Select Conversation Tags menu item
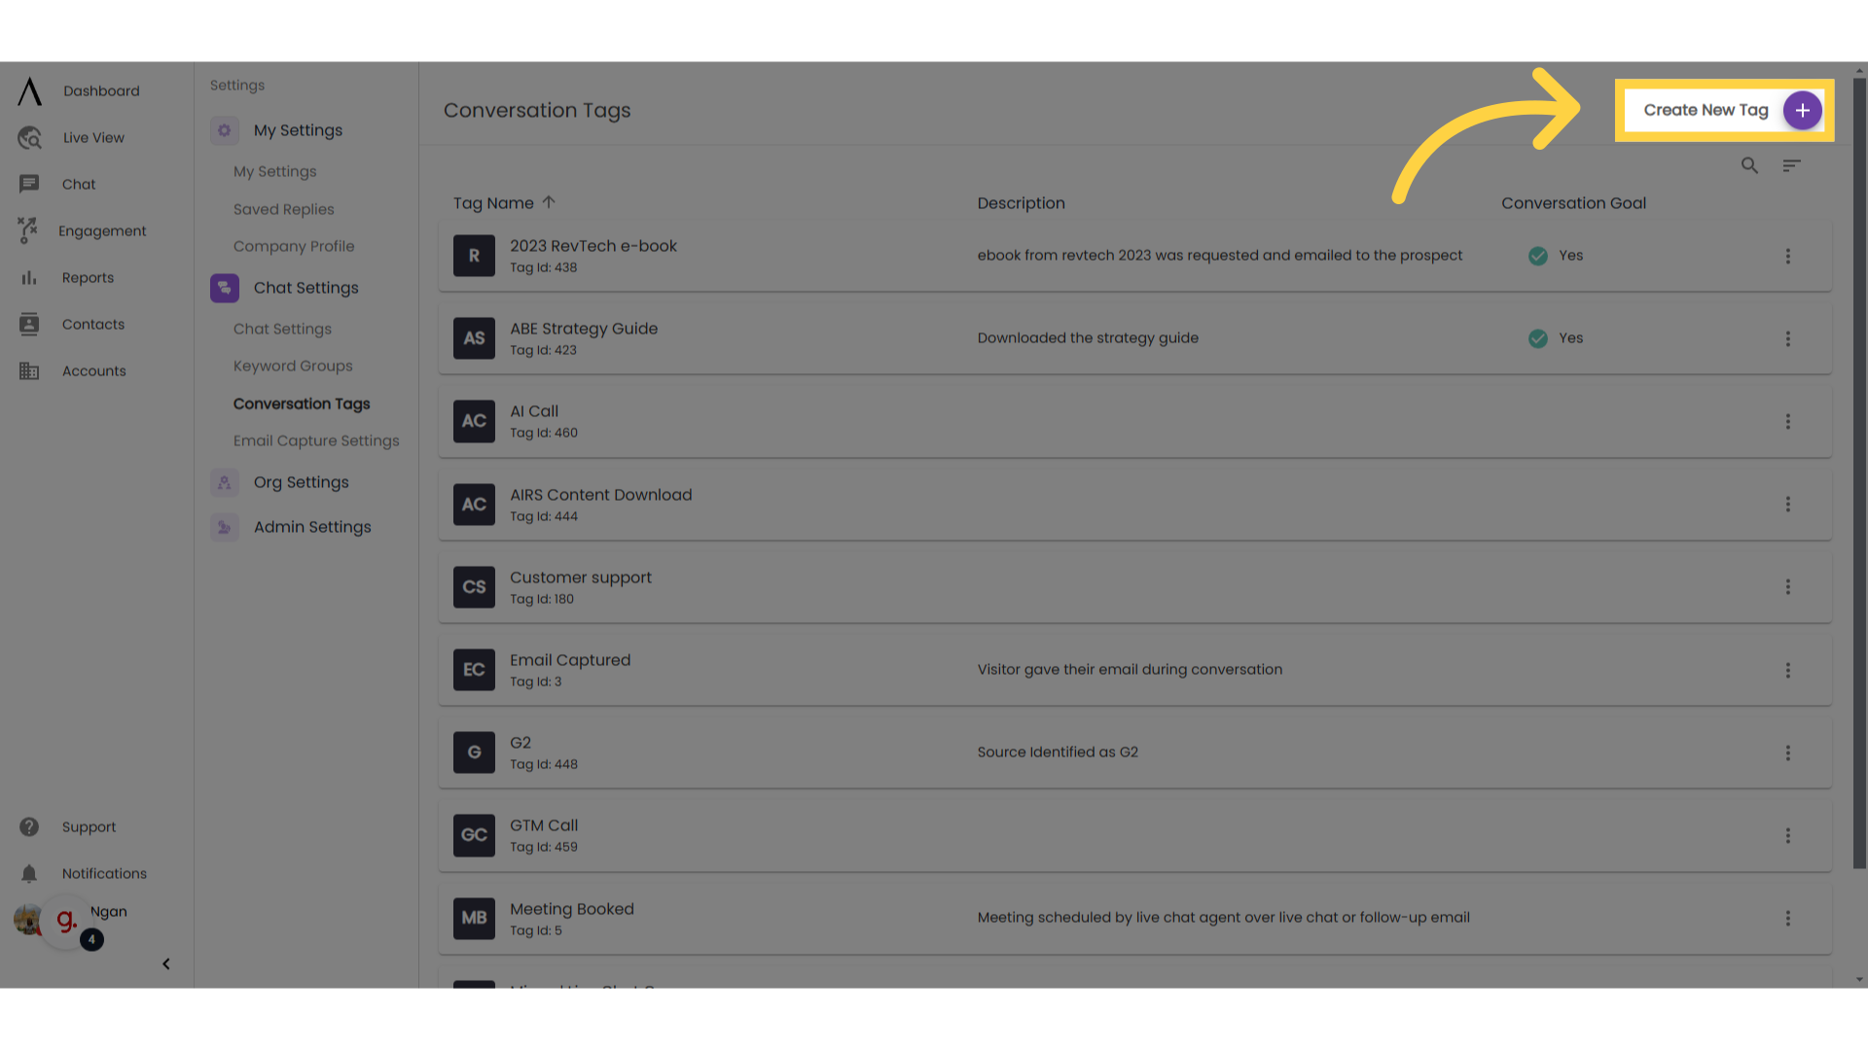Screen dimensions: 1868x1050 [x=302, y=403]
